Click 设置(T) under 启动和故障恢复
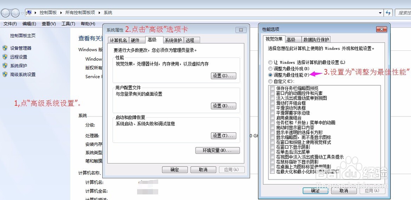This screenshot has height=200, width=411. point(224,136)
